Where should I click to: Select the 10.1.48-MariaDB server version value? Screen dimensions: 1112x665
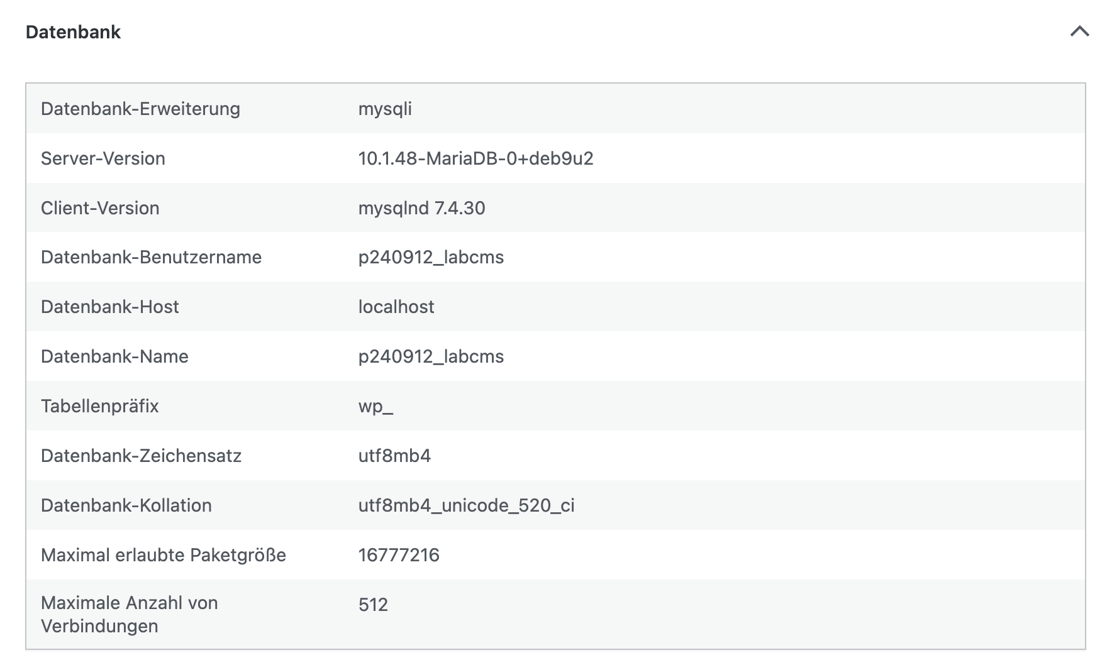click(x=475, y=158)
